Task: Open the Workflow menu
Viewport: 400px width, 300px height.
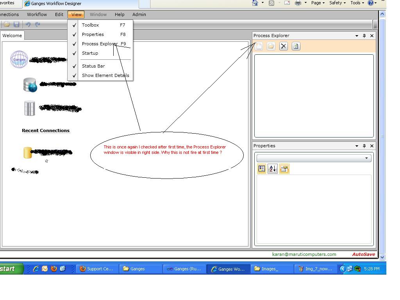Action: (37, 14)
